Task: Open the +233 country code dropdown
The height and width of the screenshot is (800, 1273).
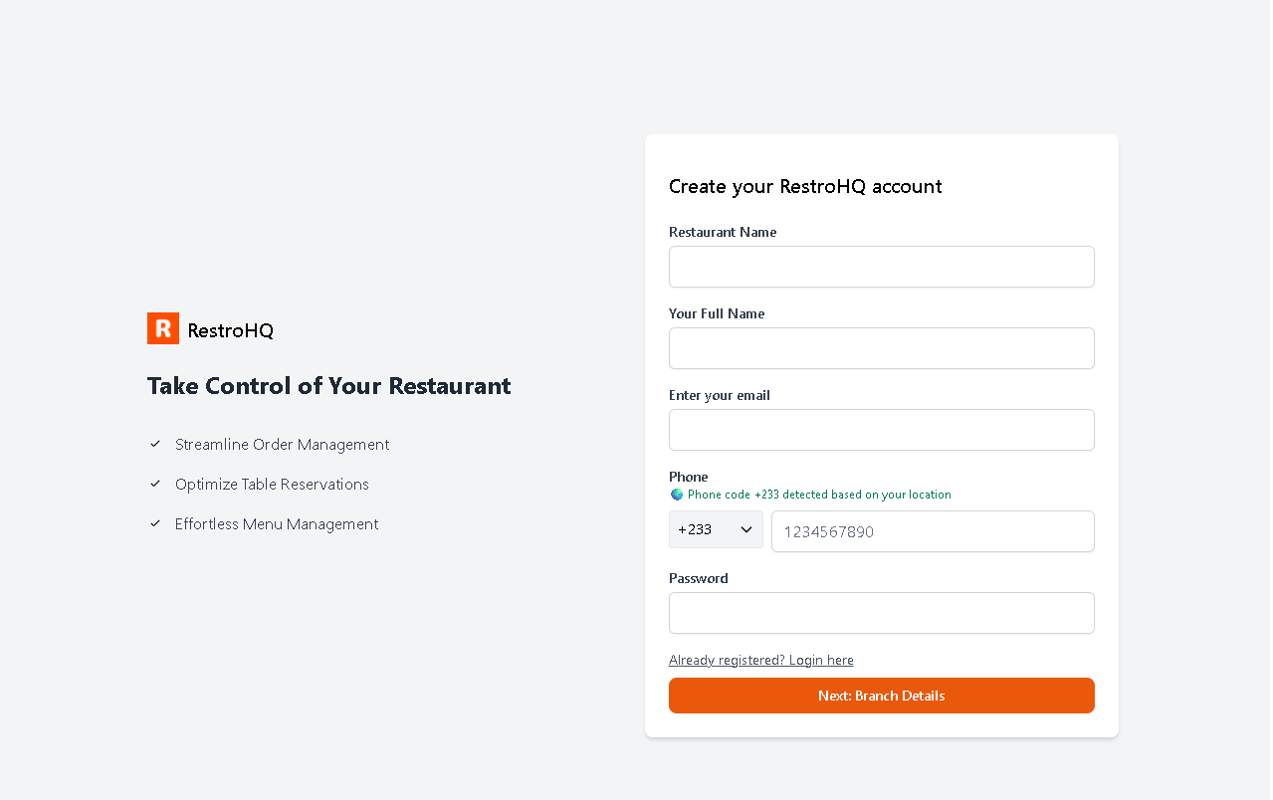Action: (x=716, y=529)
